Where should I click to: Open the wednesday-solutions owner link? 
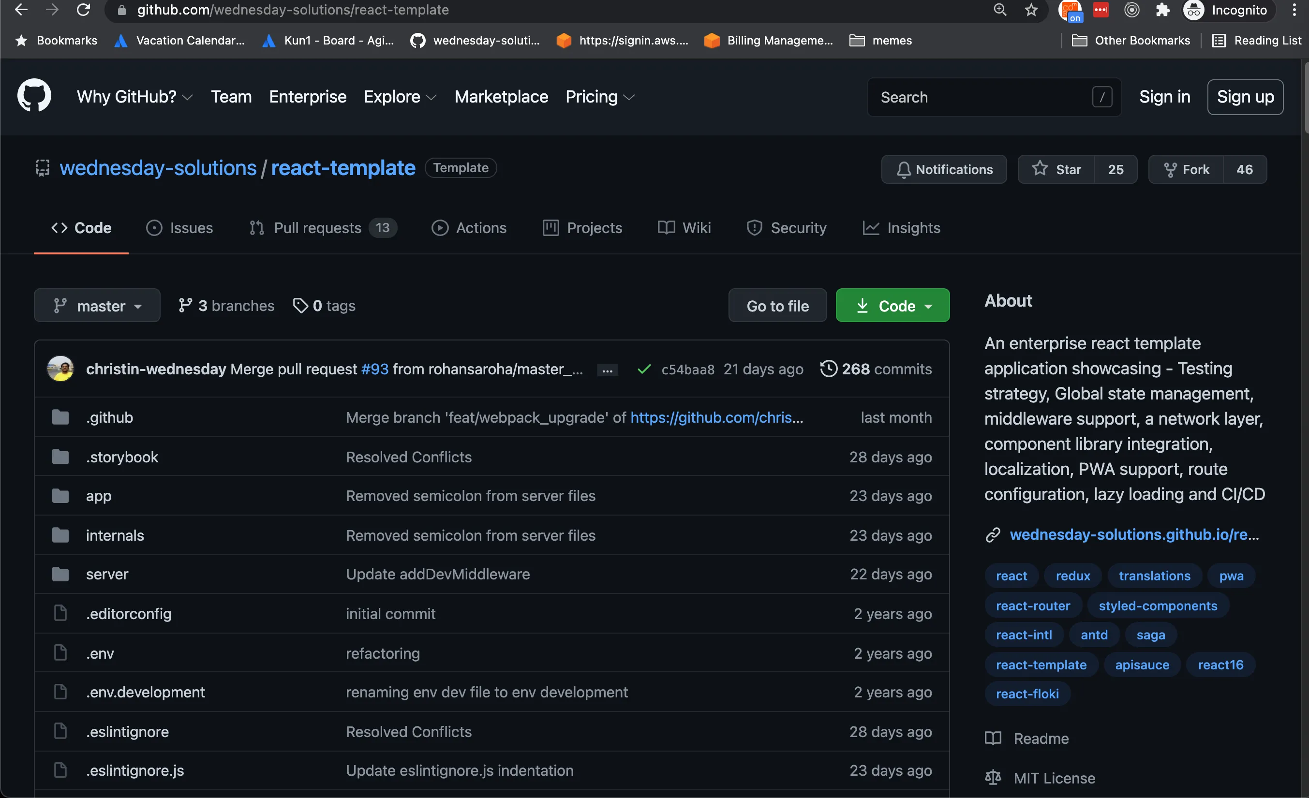[x=158, y=168]
